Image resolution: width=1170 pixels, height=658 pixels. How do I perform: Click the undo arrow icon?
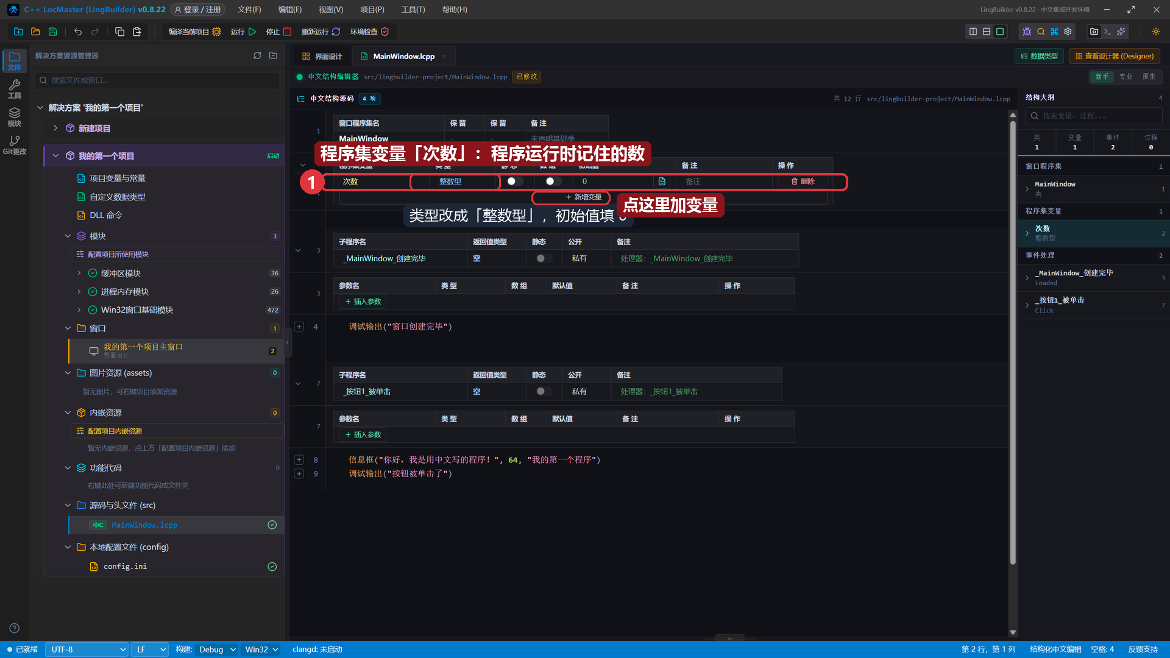coord(78,32)
